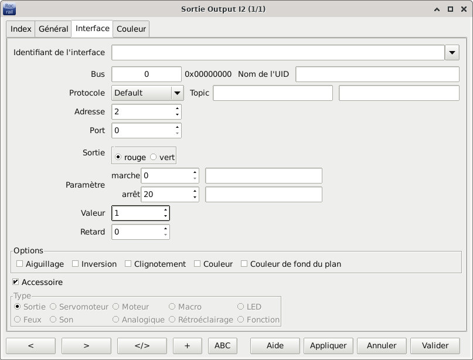Click the Valider button
The width and height of the screenshot is (473, 360).
pyautogui.click(x=435, y=345)
